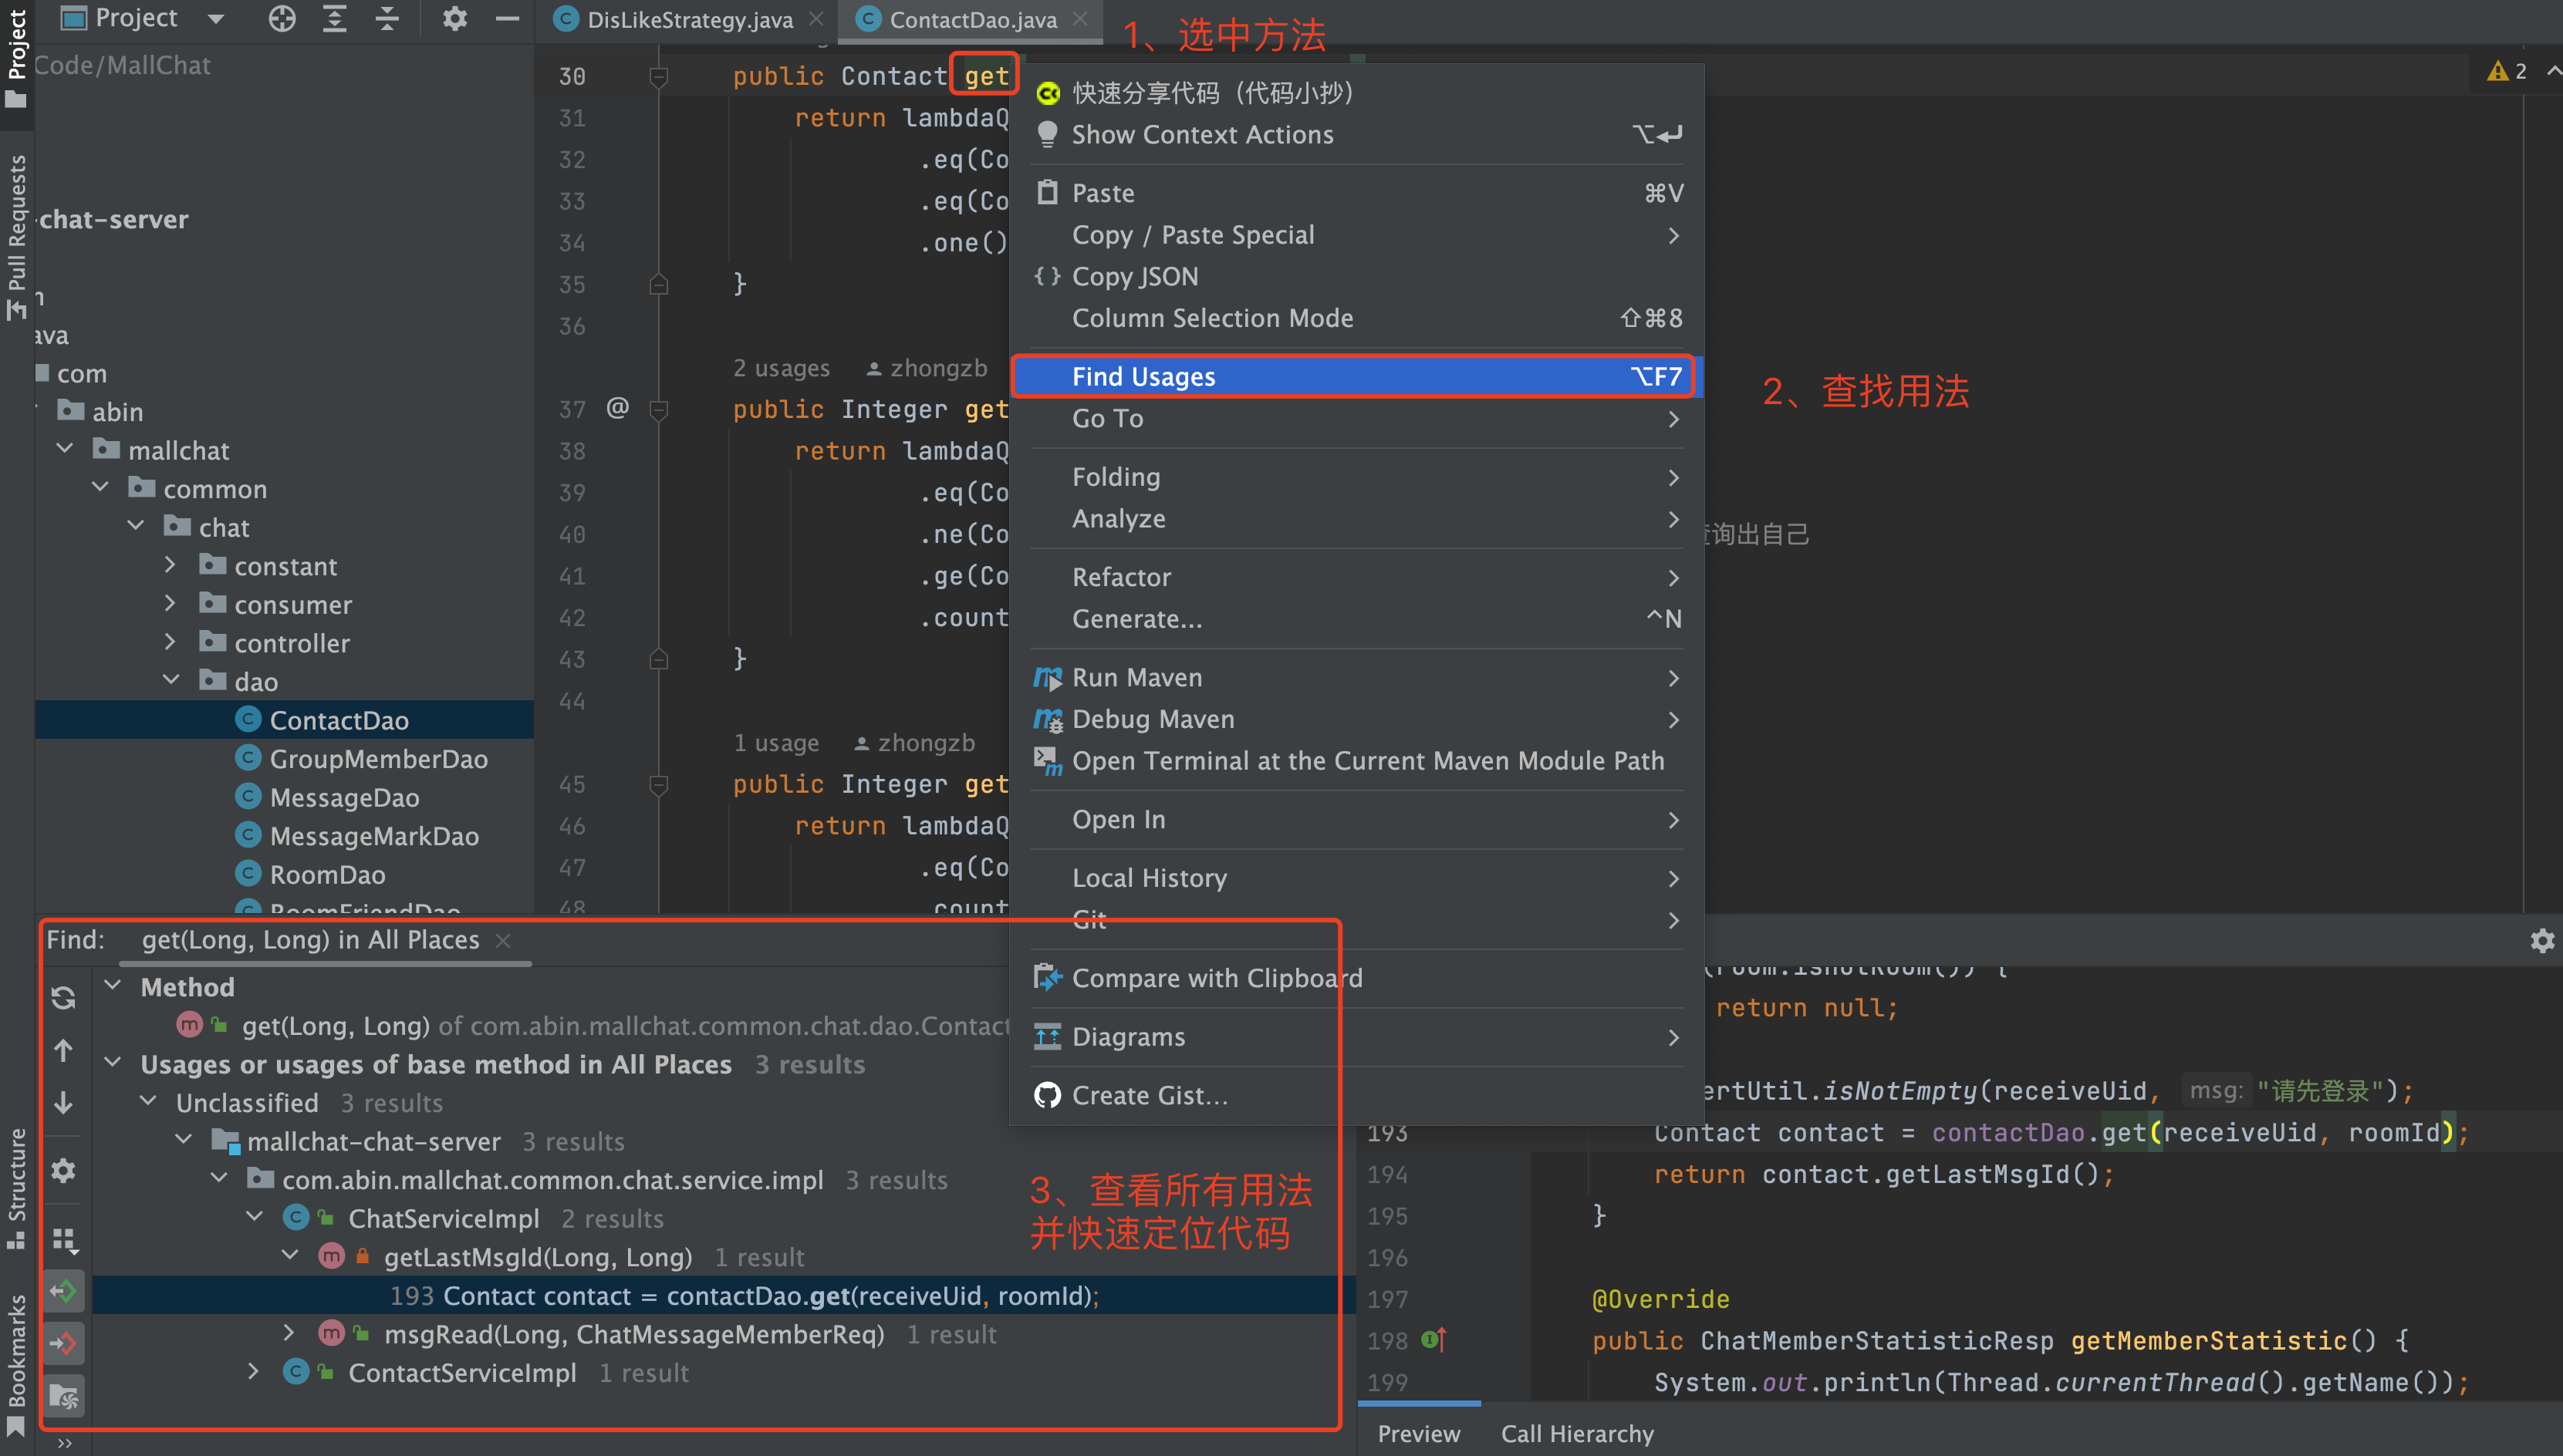Viewport: 2563px width, 1456px height.
Task: Toggle the gradle folder filter button
Action: tap(63, 1396)
